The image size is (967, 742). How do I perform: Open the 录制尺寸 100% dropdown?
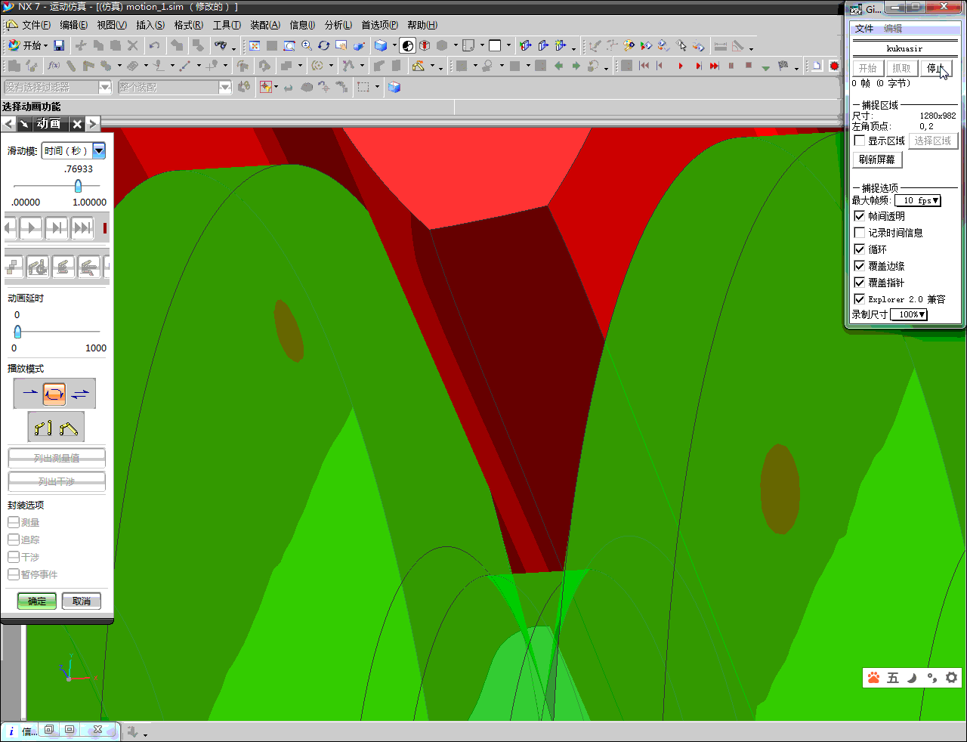(x=909, y=314)
